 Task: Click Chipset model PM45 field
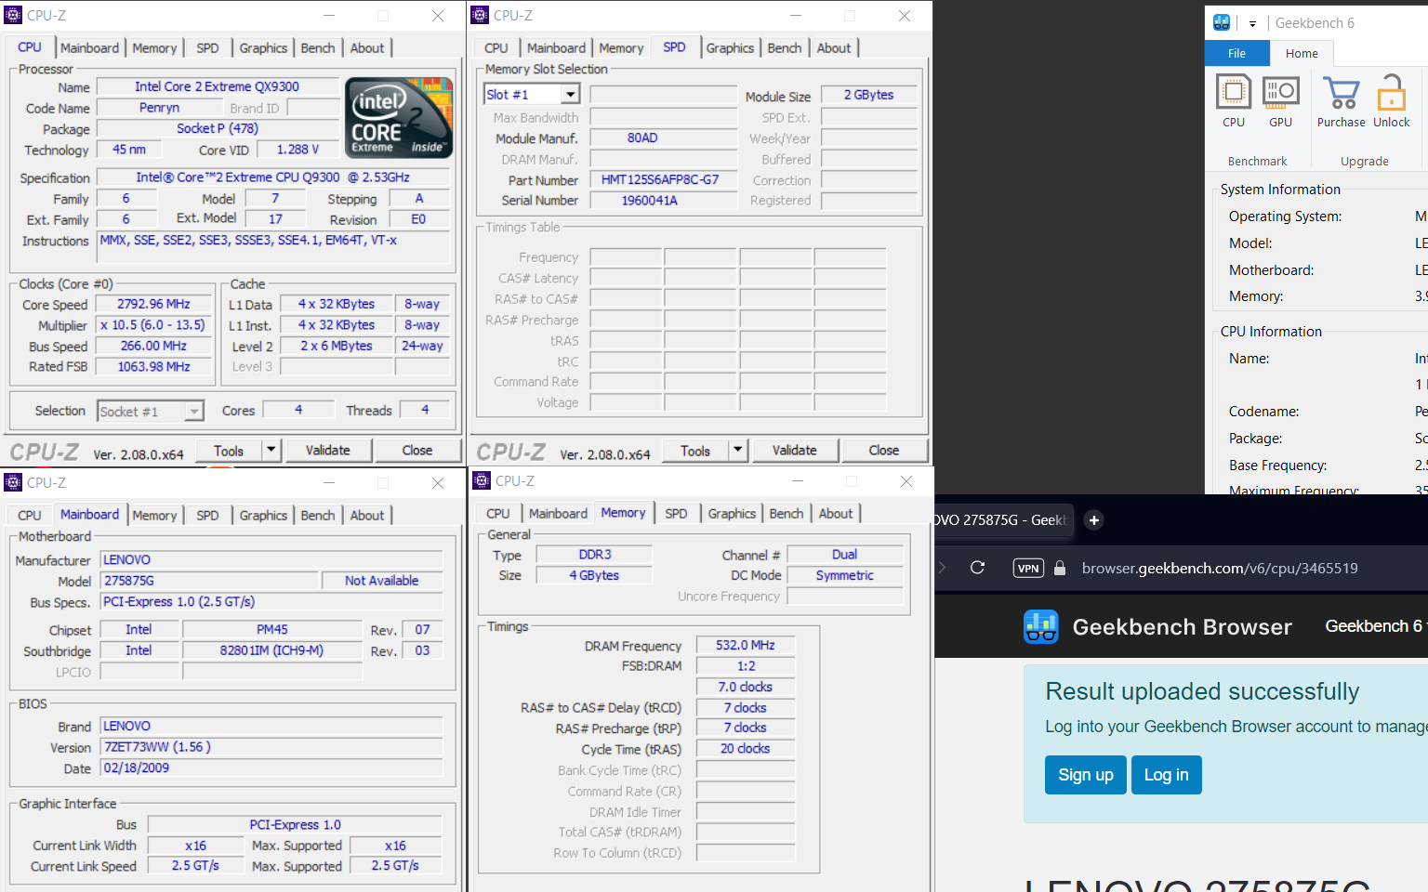click(271, 629)
